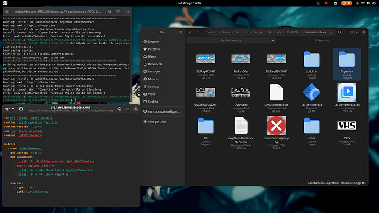This screenshot has width=379, height=213.
Task: Click the terminal scrollbar
Action: [x=131, y=97]
